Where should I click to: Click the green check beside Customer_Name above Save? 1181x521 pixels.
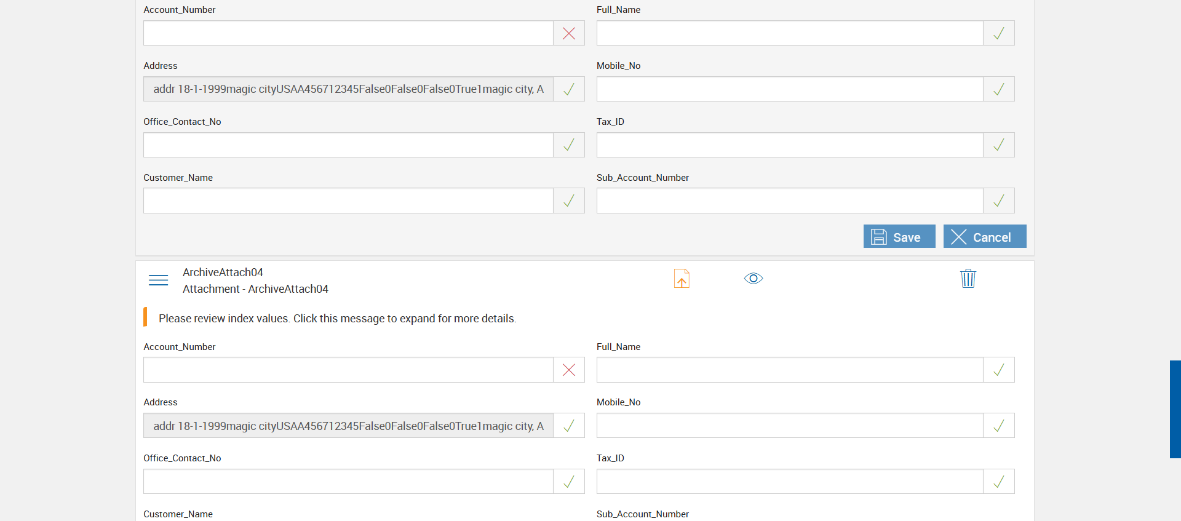(x=569, y=201)
